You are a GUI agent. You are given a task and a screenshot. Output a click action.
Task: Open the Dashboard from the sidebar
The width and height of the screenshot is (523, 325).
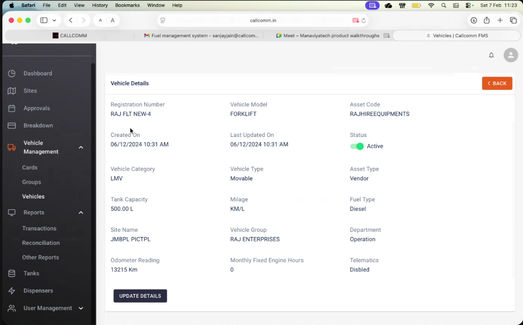(38, 73)
